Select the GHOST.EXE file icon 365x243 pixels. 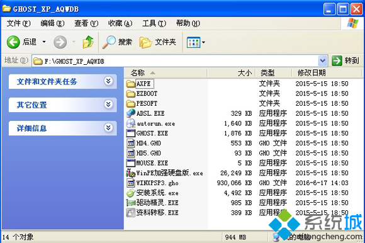pos(131,133)
